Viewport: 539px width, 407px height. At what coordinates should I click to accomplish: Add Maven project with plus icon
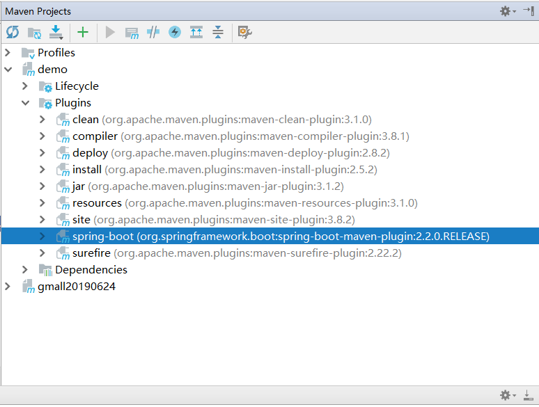[x=83, y=32]
